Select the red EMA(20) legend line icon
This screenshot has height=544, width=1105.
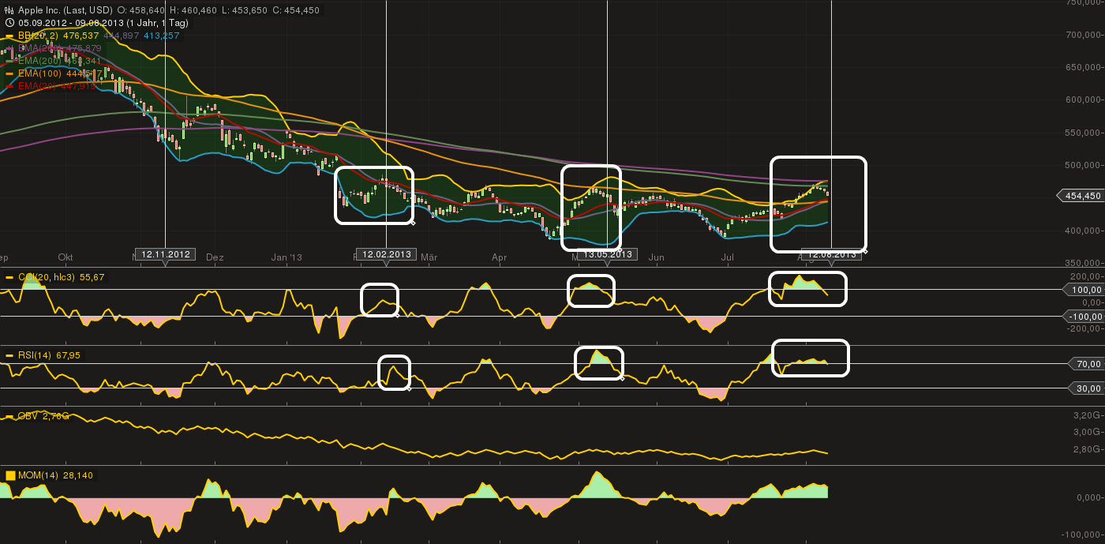tap(9, 86)
